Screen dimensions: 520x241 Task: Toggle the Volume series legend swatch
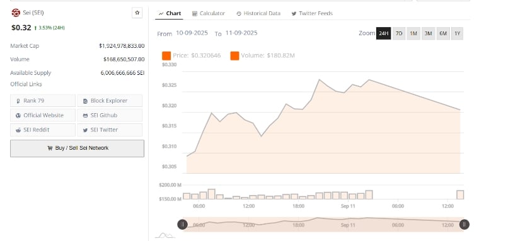point(235,55)
